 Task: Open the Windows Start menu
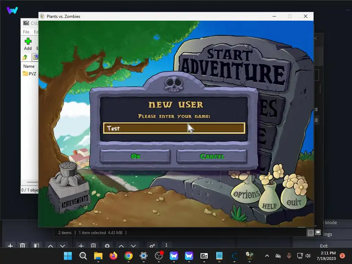tap(68, 256)
